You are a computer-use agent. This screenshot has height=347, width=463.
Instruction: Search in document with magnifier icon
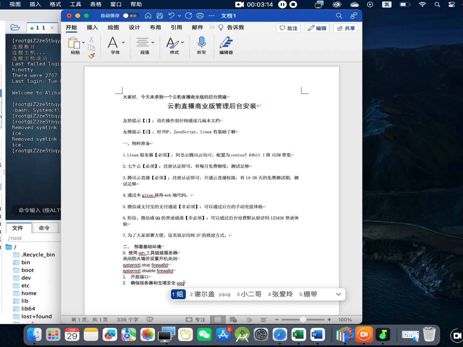[339, 15]
